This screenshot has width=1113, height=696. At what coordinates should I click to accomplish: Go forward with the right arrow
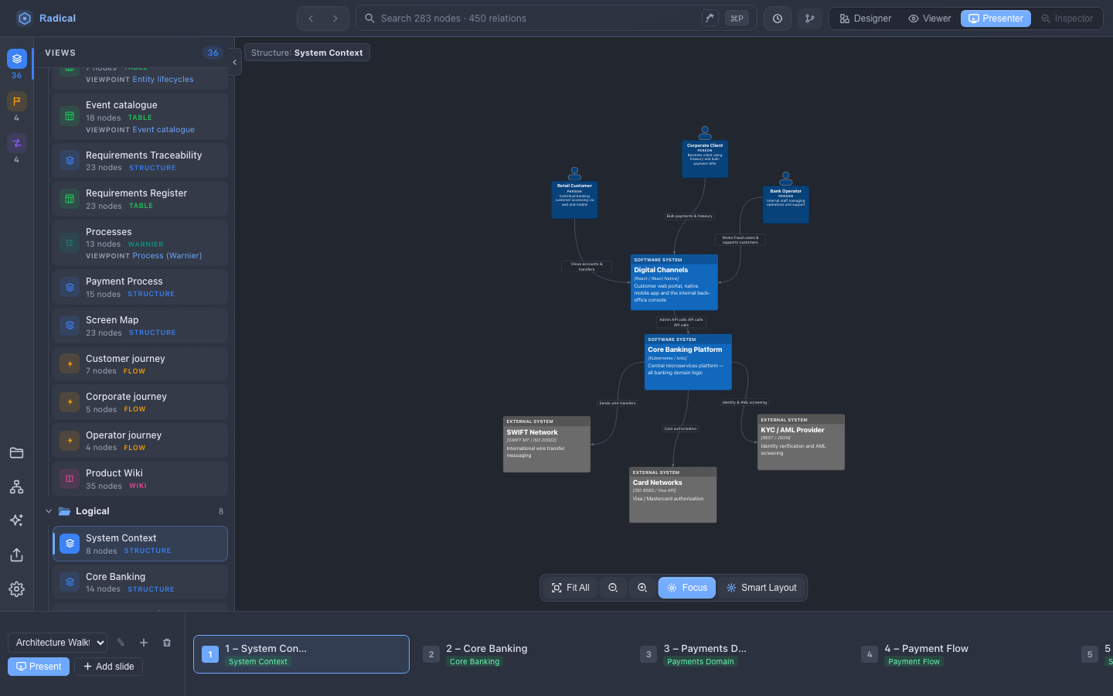coord(335,19)
